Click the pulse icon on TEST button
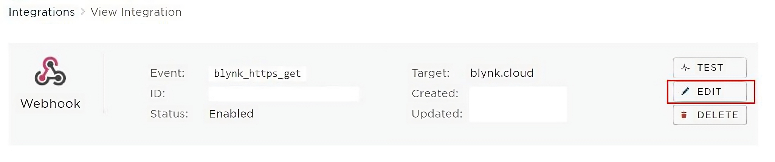The width and height of the screenshot is (775, 162). tap(685, 68)
